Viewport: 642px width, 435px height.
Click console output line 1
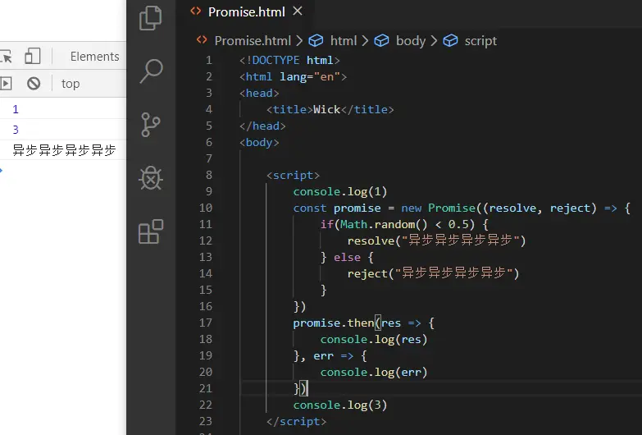[16, 109]
